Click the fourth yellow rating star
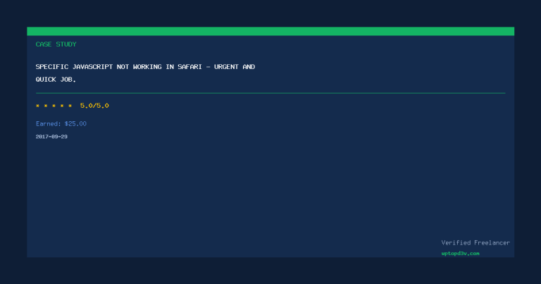The image size is (541, 284). tap(62, 106)
